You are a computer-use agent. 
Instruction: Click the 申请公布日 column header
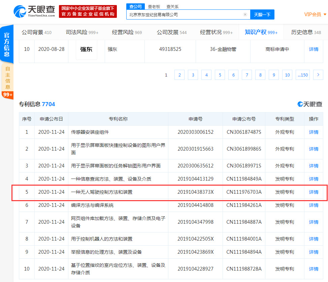pos(51,119)
